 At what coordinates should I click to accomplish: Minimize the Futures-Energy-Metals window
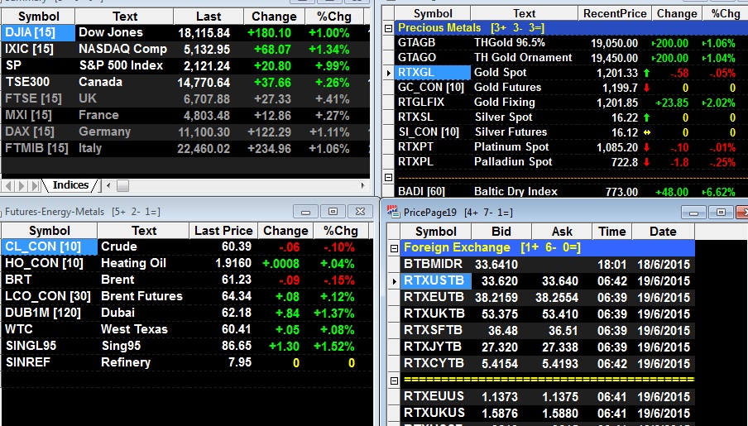306,211
